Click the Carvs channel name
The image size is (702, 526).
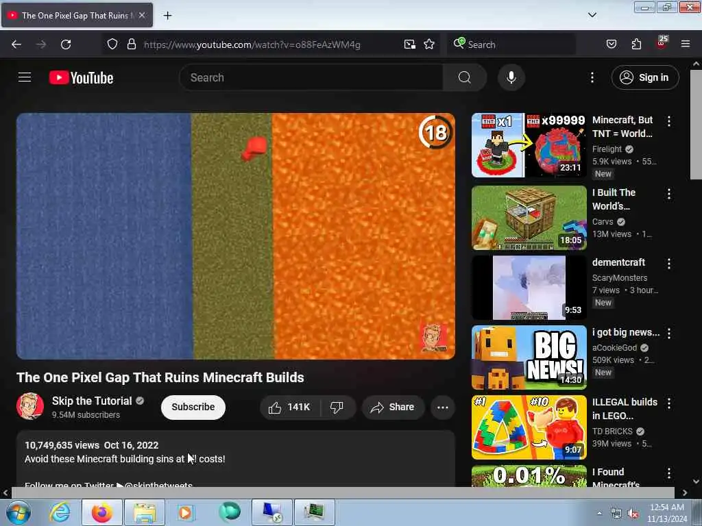click(603, 221)
